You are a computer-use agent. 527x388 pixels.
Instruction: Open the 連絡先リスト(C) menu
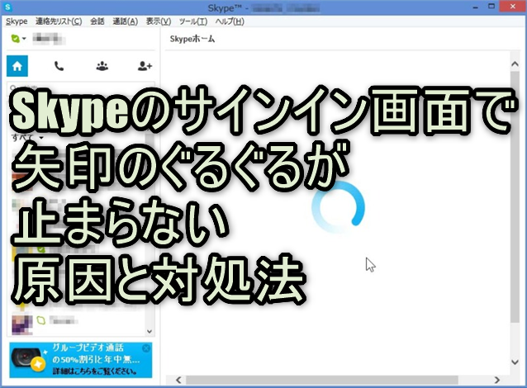click(x=59, y=21)
